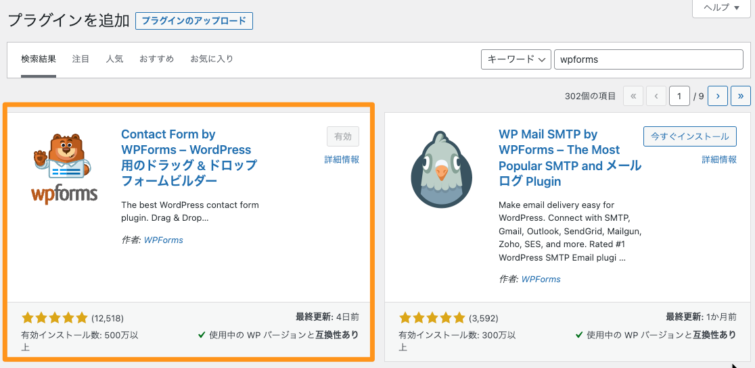Click 最終更新: 1か月前 text

702,317
